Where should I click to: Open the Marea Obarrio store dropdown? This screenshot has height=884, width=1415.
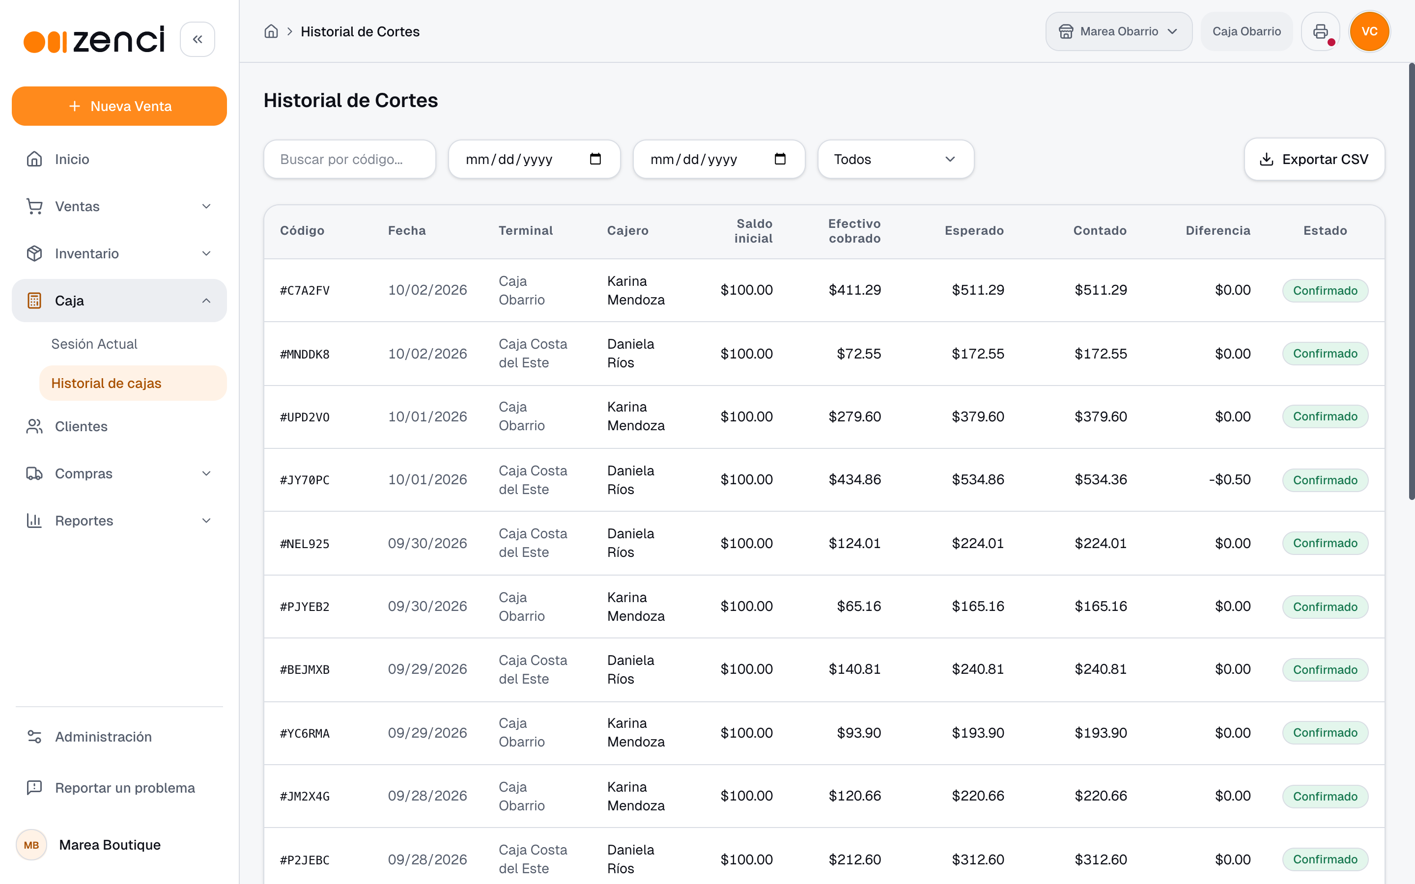(x=1119, y=31)
